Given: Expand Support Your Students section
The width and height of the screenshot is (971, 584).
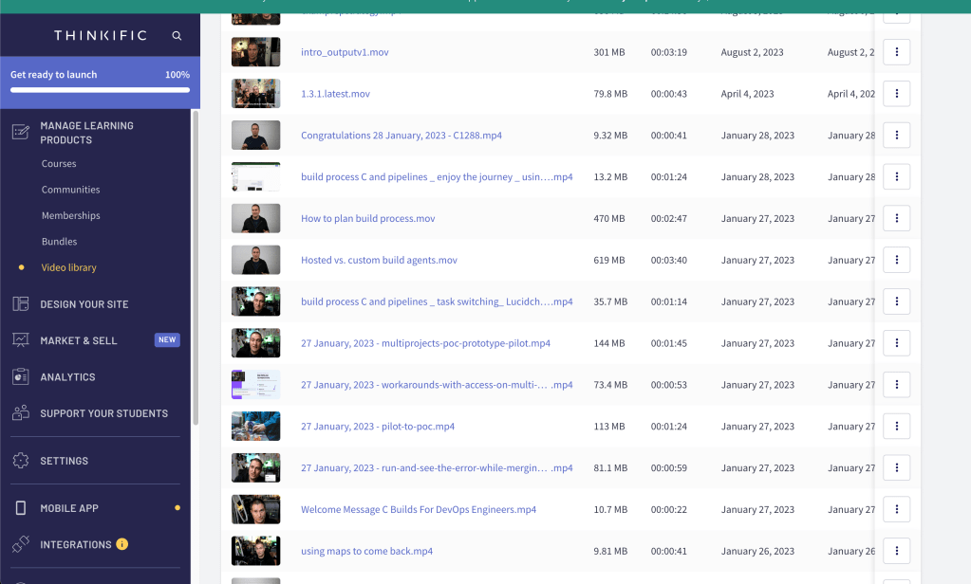Looking at the screenshot, I should (104, 413).
